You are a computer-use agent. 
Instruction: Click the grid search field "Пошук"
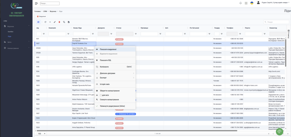pos(277,22)
